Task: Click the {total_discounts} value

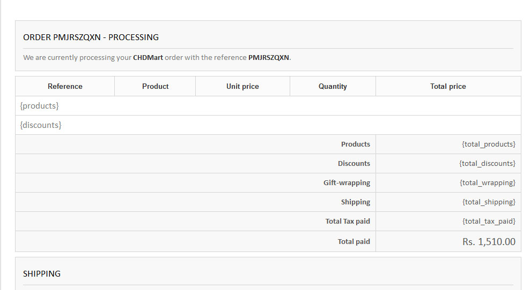Action: 487,164
